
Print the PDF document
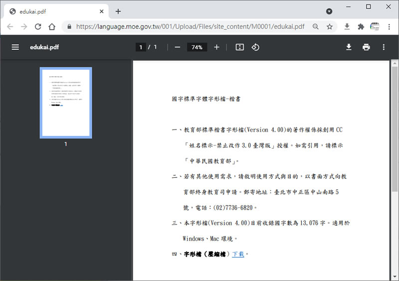point(366,47)
